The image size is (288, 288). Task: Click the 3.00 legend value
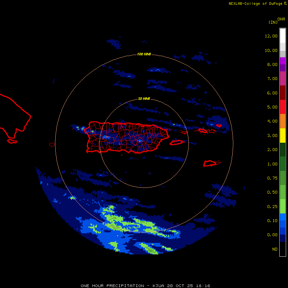pos(272,136)
